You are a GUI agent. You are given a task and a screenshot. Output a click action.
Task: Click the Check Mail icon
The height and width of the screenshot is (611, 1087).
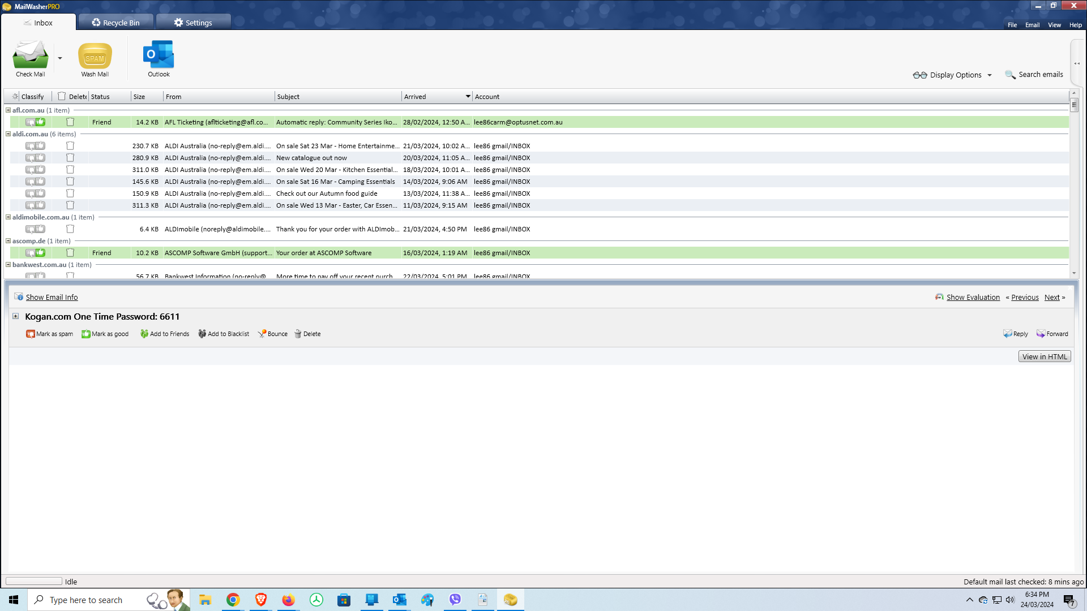pyautogui.click(x=31, y=55)
